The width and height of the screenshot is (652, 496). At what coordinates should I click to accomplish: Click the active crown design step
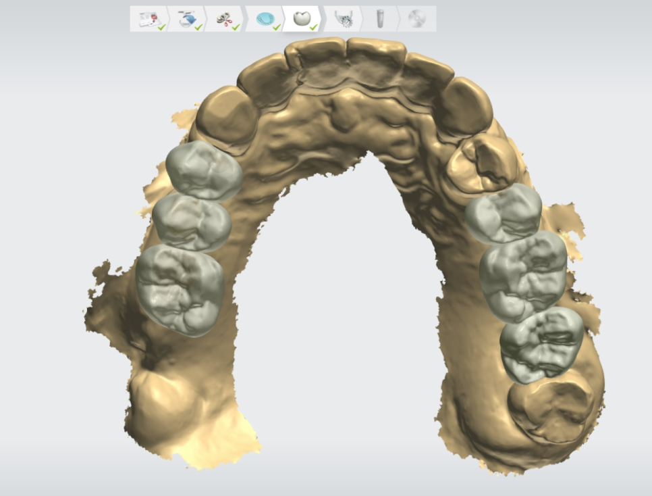click(x=303, y=18)
